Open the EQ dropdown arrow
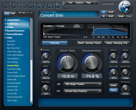136x110 pixels. pyautogui.click(x=100, y=91)
